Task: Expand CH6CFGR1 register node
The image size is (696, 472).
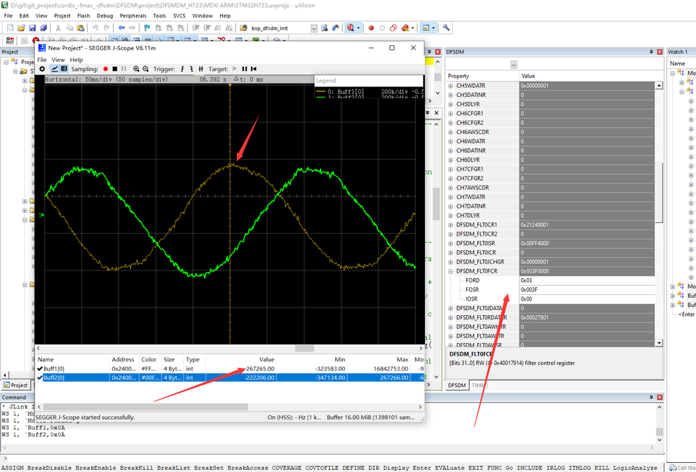Action: point(451,114)
